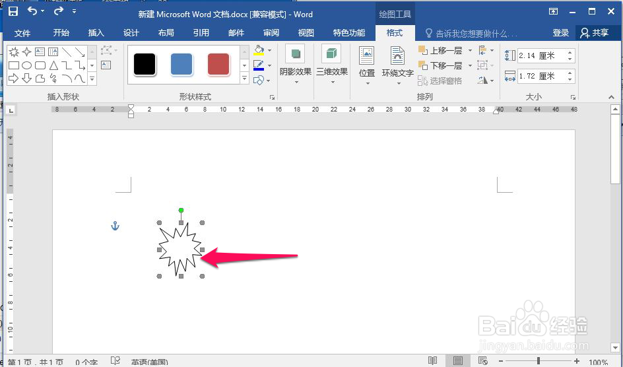
Task: Increase shape height with up spinner
Action: pyautogui.click(x=570, y=52)
